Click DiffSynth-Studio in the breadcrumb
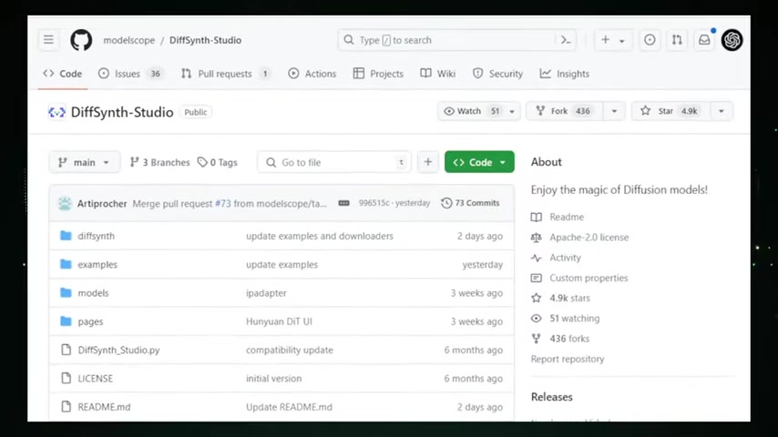Image resolution: width=778 pixels, height=437 pixels. pos(205,40)
